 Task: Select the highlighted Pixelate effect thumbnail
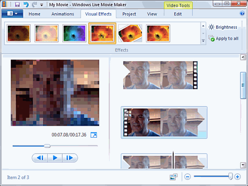click(x=103, y=33)
